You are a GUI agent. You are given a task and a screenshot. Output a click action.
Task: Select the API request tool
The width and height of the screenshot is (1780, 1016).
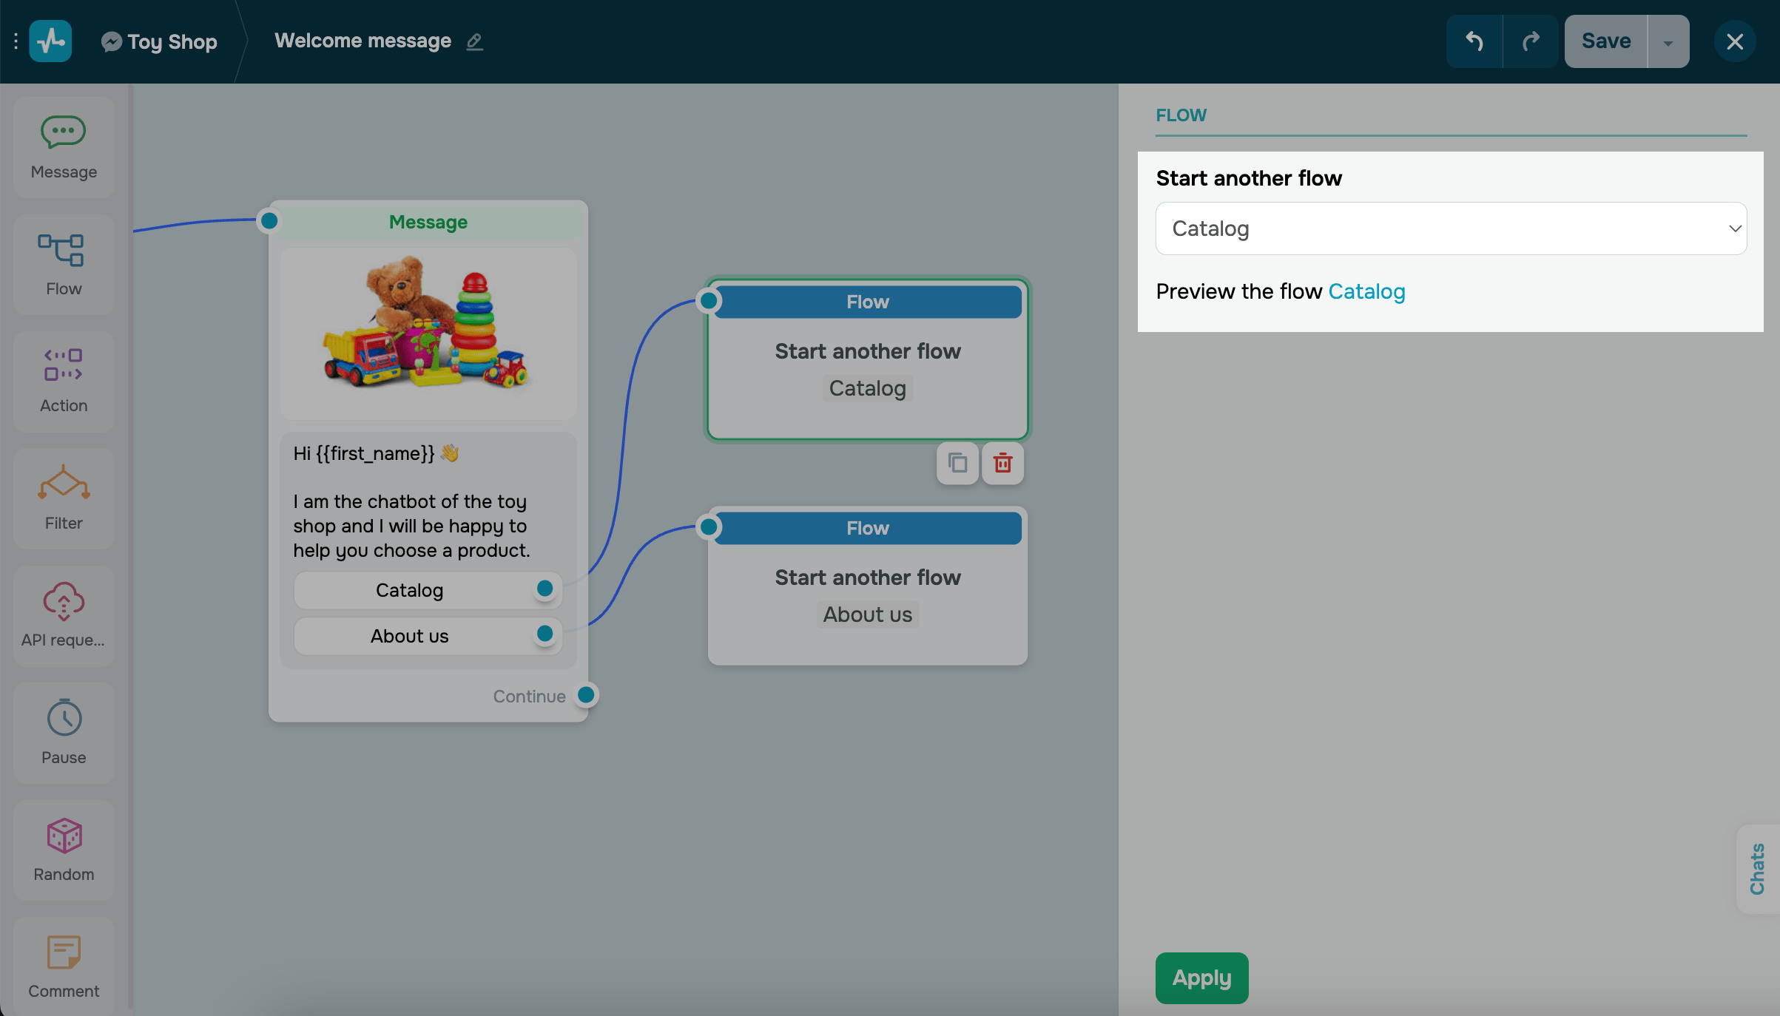click(x=63, y=614)
